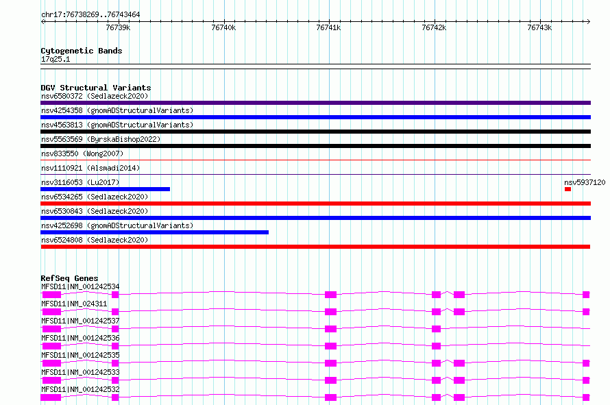Select variant label nsv6530843 (Sedlazeck2020)
The image size is (610, 405).
point(95,211)
